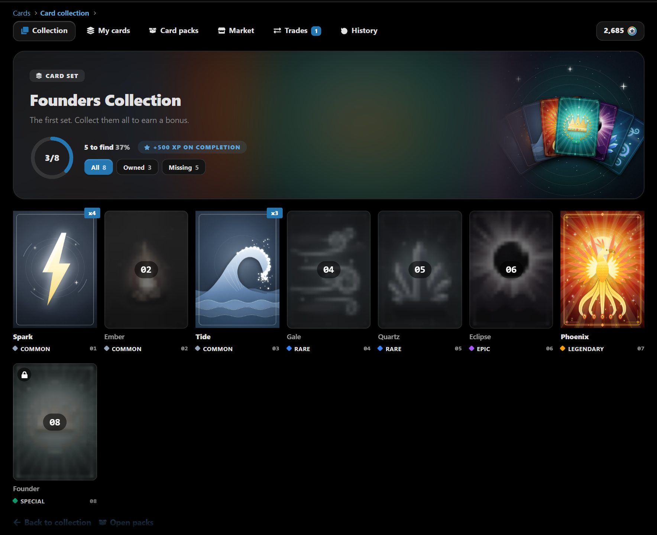Screen dimensions: 657x535
Task: Click the Trades notification badge
Action: point(316,31)
